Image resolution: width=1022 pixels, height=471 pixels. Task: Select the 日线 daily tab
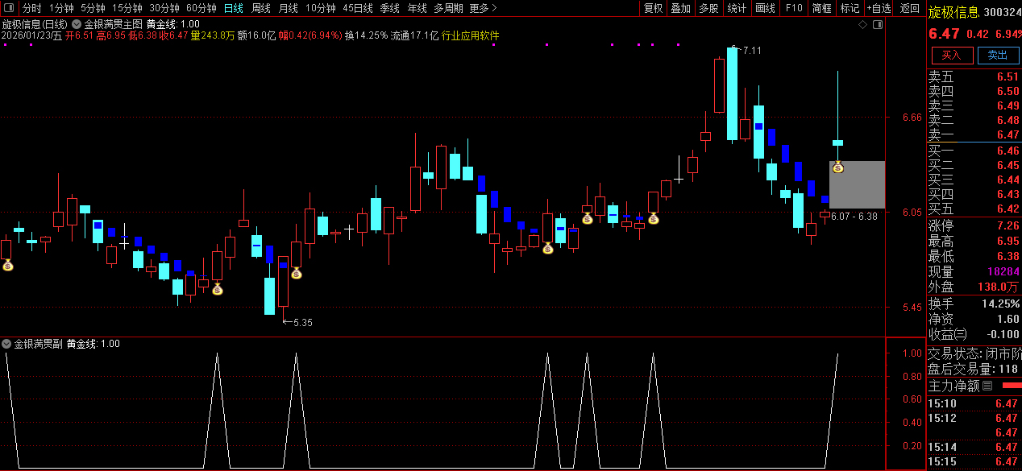tap(233, 8)
